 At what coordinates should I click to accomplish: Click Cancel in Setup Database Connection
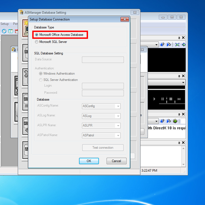[x=116, y=161]
